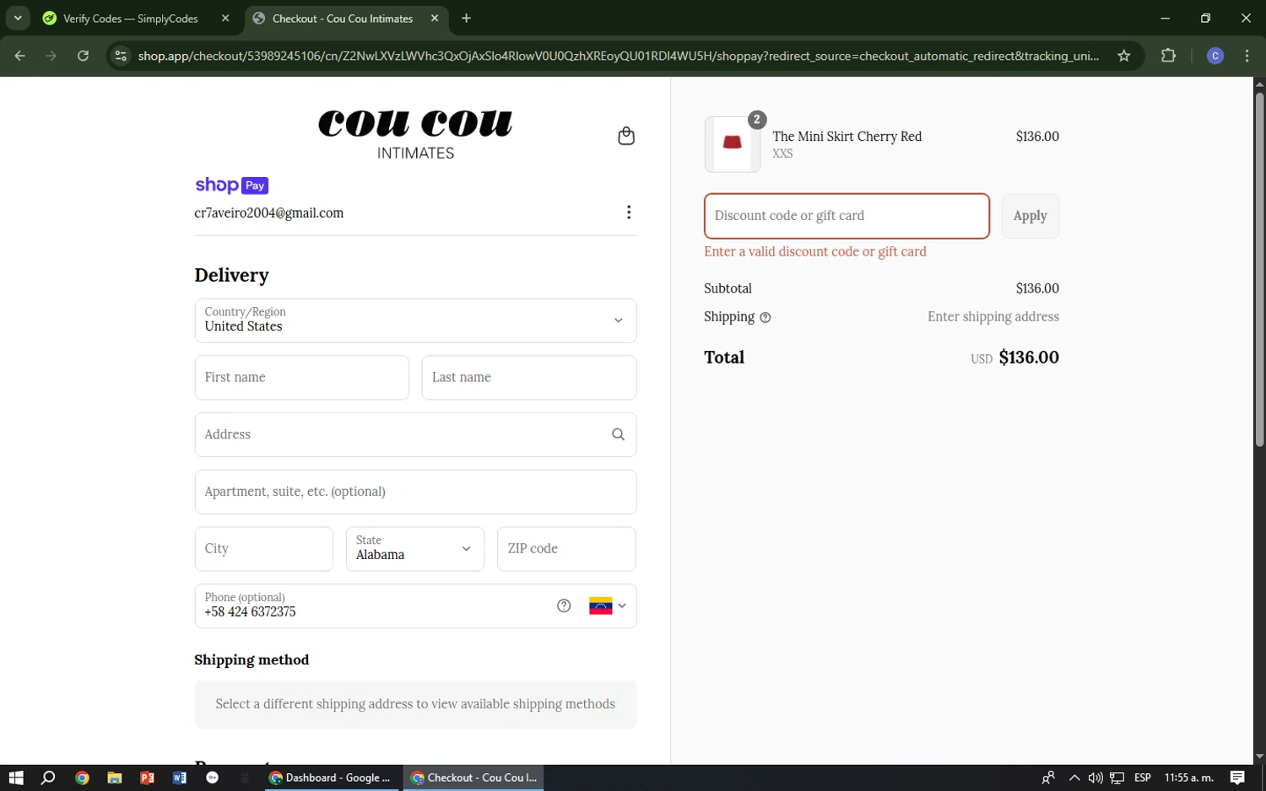1266x791 pixels.
Task: Open PowerPoint from the taskbar
Action: (x=147, y=778)
